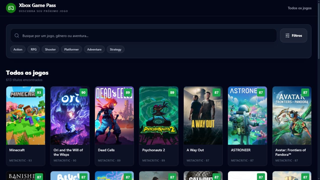320x180 pixels.
Task: Click the green Xbox controller logo icon
Action: click(x=11, y=8)
